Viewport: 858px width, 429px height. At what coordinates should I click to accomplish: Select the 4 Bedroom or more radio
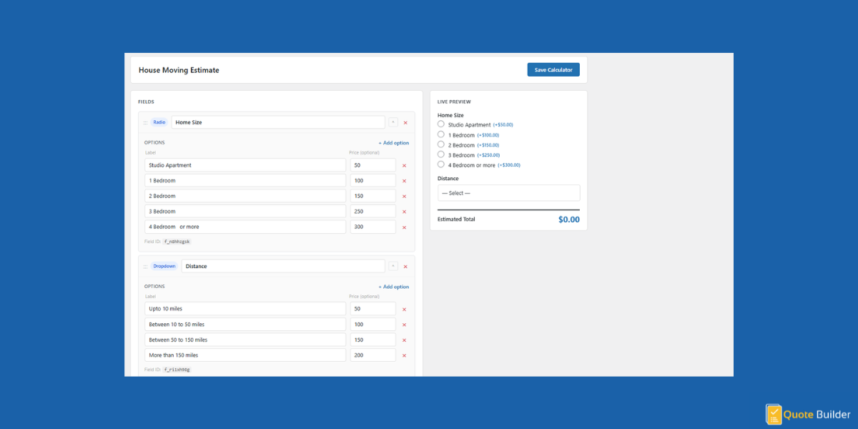[x=441, y=164]
